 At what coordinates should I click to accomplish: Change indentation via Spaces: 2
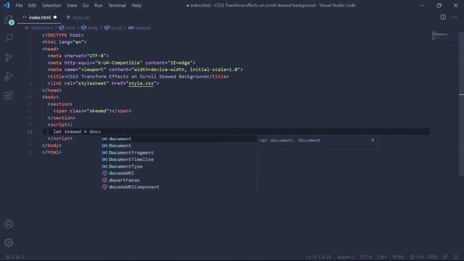345,257
